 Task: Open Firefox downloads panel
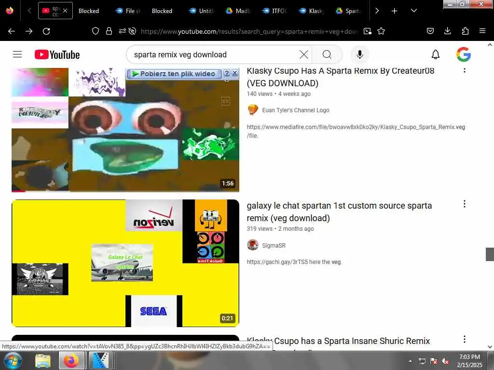(x=447, y=31)
